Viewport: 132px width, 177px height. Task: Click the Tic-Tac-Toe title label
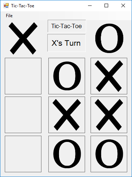67,26
